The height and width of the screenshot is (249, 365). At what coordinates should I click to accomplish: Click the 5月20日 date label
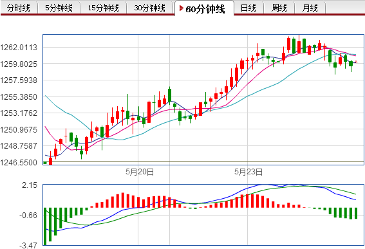pyautogui.click(x=140, y=172)
